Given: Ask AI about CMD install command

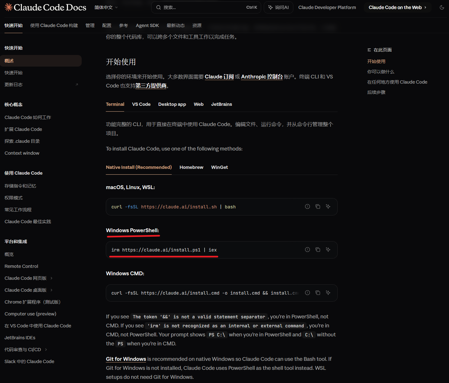Looking at the screenshot, I should point(328,293).
